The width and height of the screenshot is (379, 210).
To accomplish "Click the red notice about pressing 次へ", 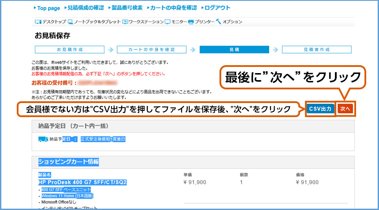I will (98, 74).
